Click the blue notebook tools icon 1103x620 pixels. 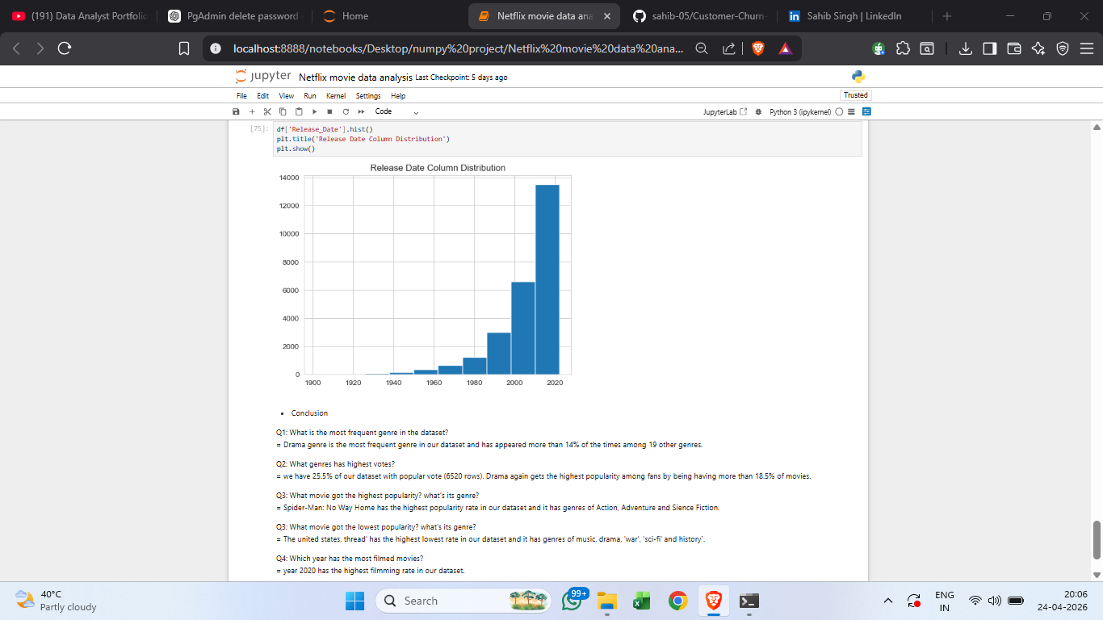pyautogui.click(x=866, y=112)
